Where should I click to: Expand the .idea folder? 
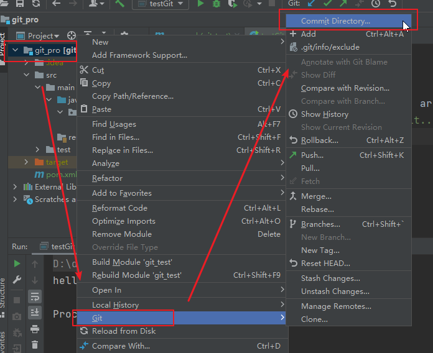click(x=26, y=63)
